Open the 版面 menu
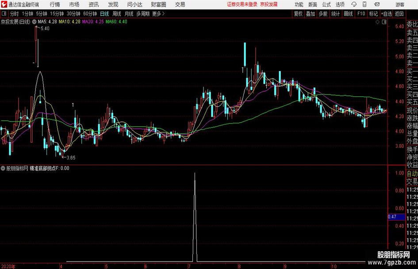 [312, 4]
